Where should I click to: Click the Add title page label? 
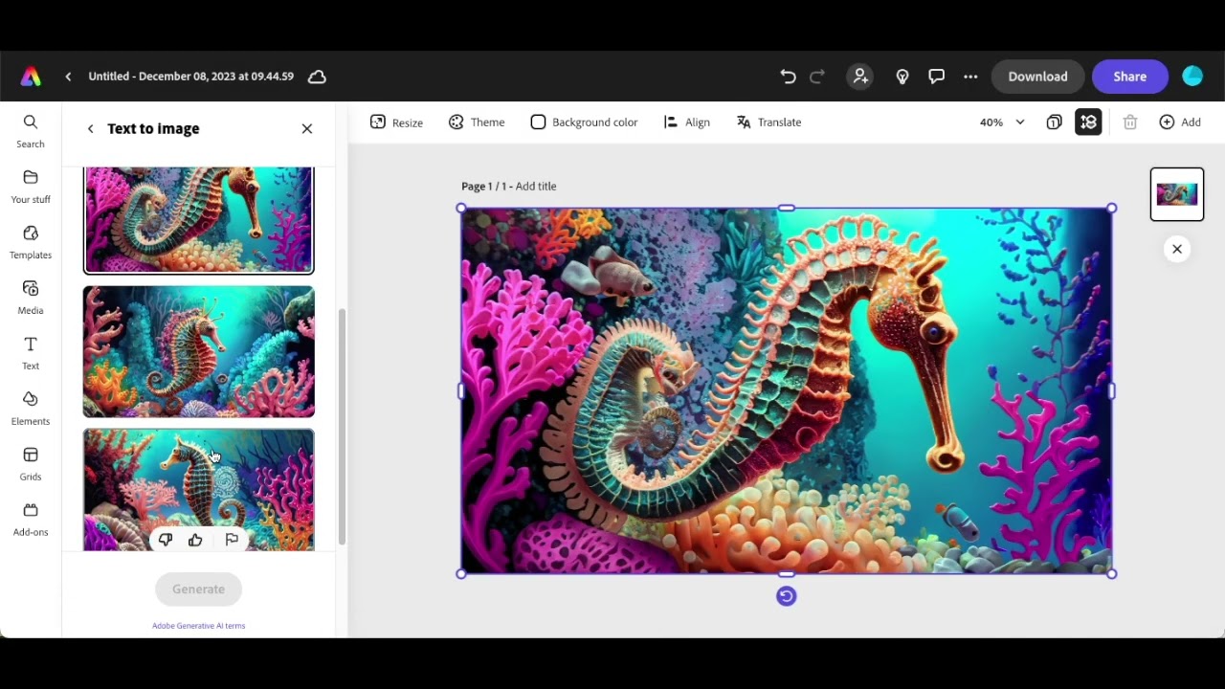[536, 187]
